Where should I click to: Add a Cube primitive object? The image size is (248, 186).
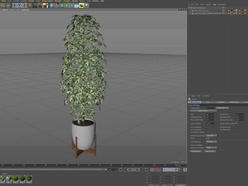[52, 6]
